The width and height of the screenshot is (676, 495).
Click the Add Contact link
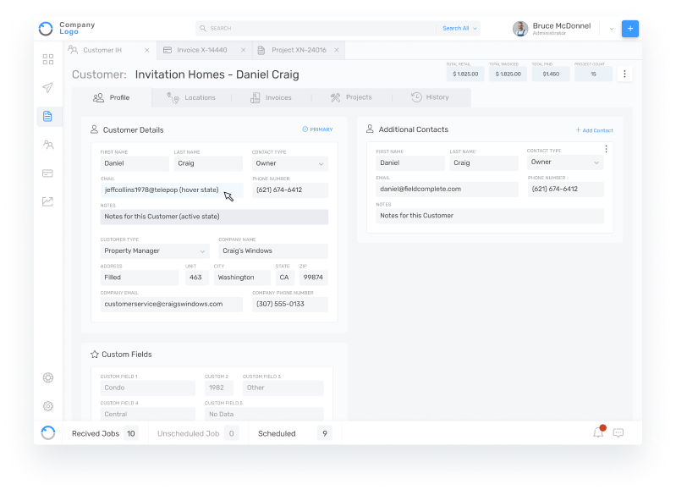pos(595,130)
